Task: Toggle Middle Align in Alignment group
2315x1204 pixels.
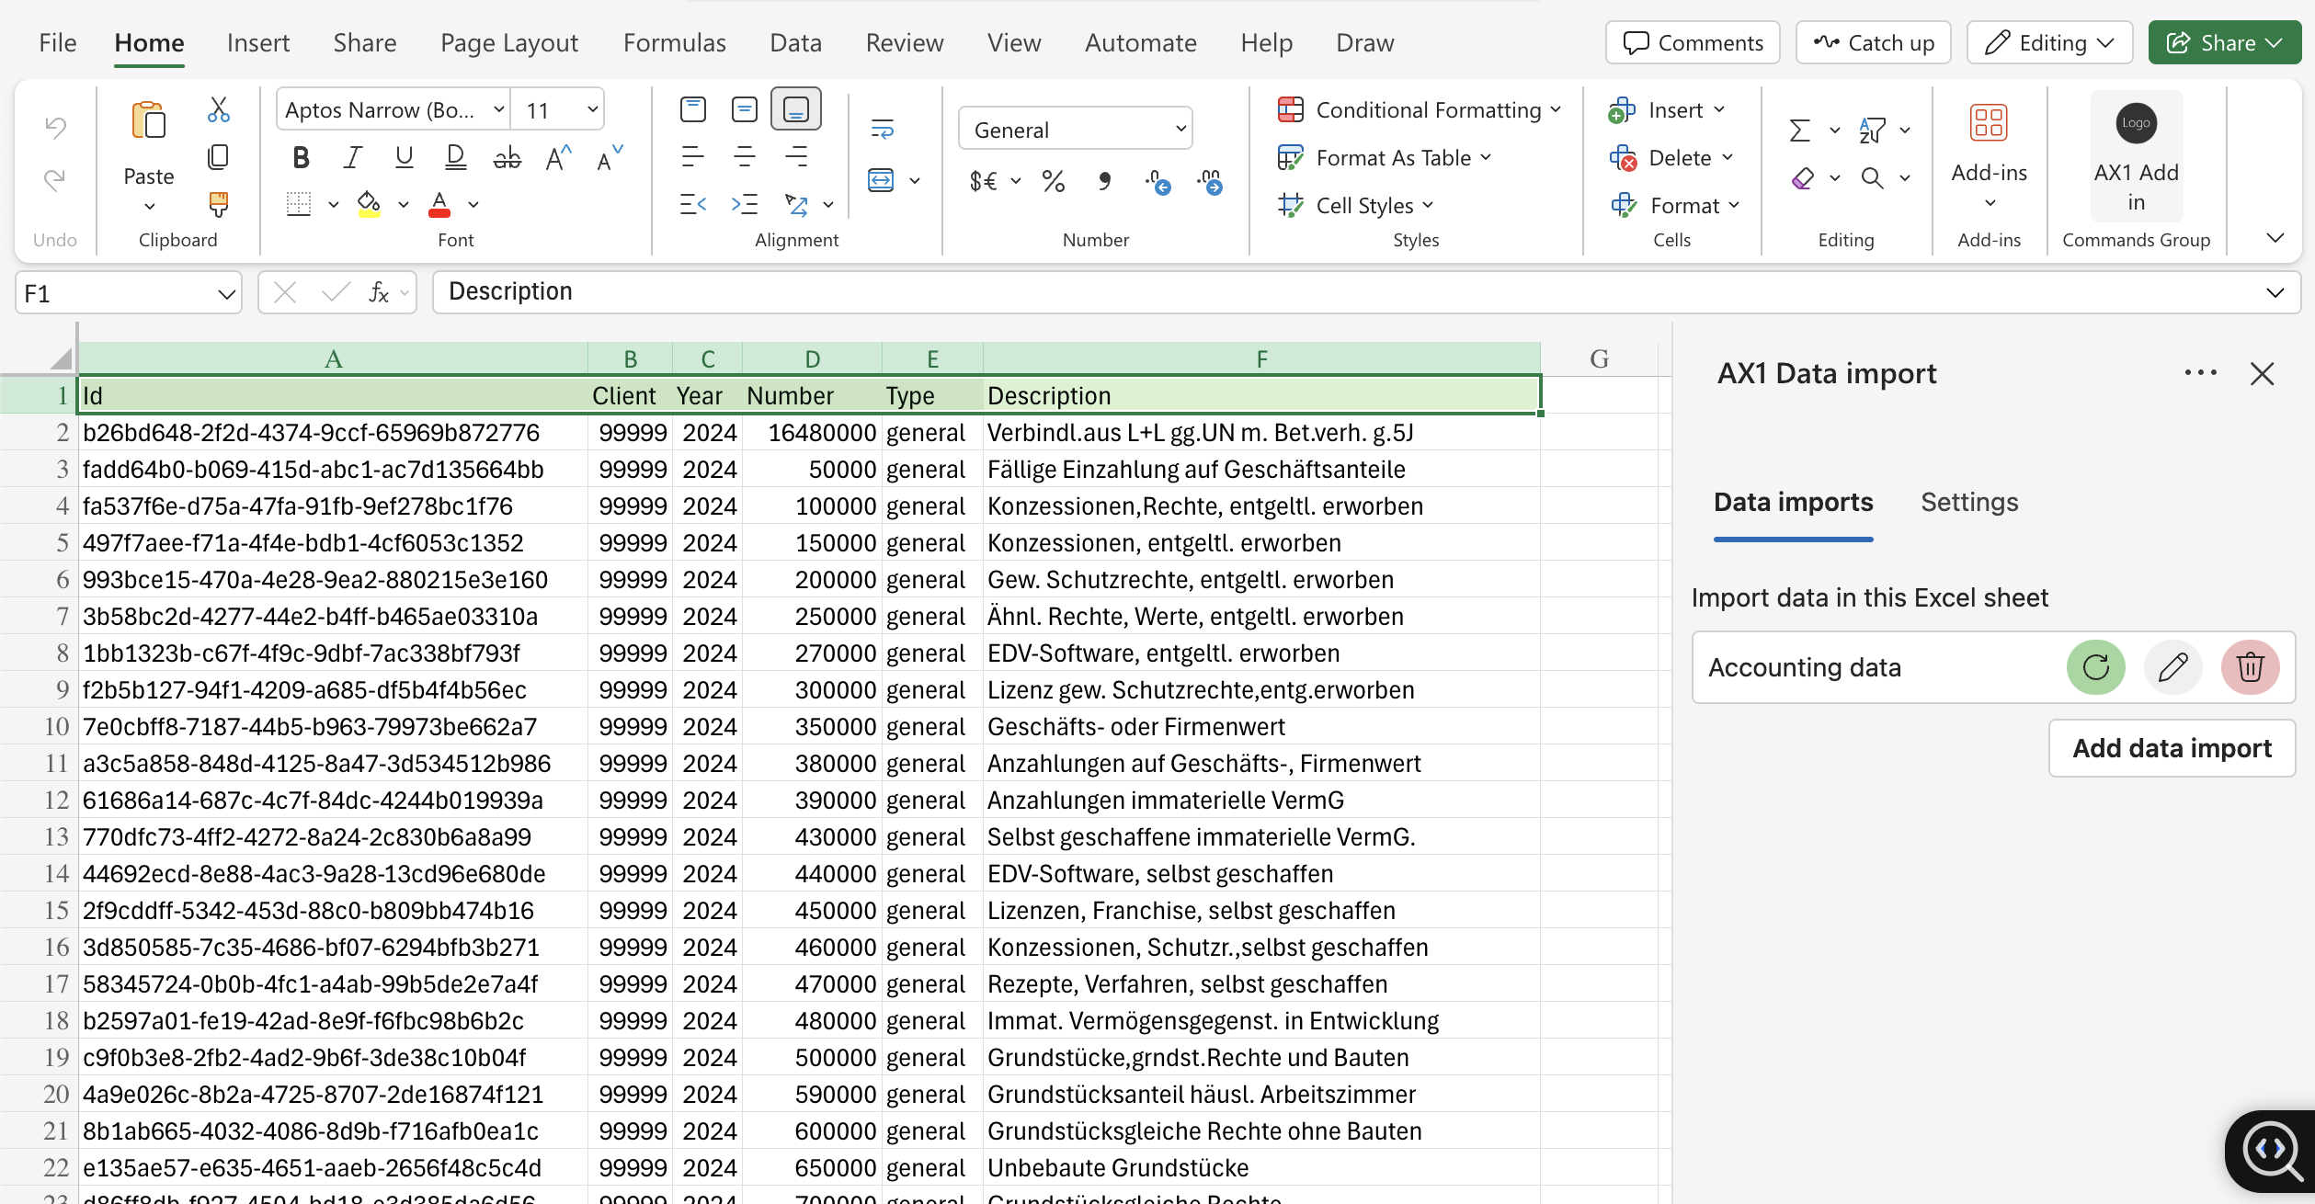Action: [745, 109]
